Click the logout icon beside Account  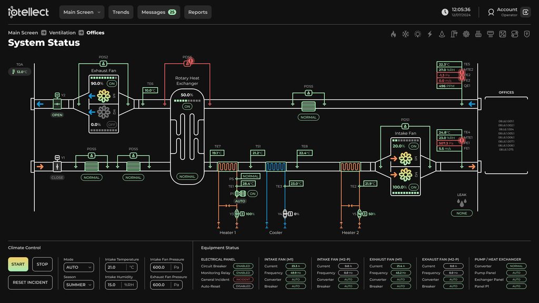pos(526,12)
